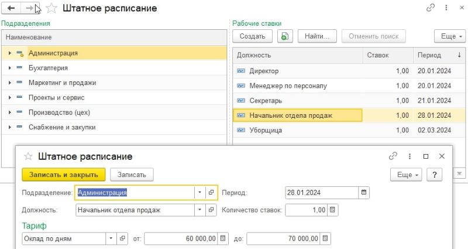This screenshot has height=249, width=468.
Task: Click Найти... button
Action: (317, 36)
